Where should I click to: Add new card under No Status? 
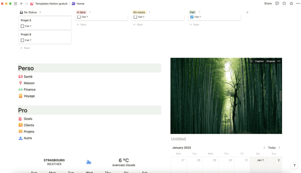click(x=25, y=48)
